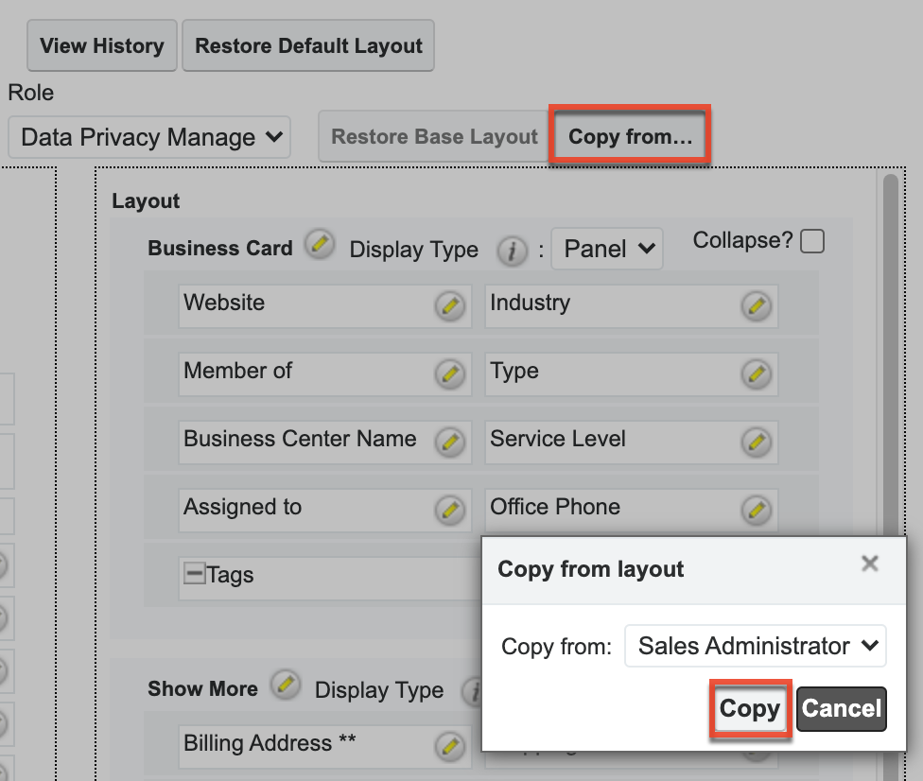Edit the Business Center Name field
This screenshot has width=923, height=781.
click(449, 443)
